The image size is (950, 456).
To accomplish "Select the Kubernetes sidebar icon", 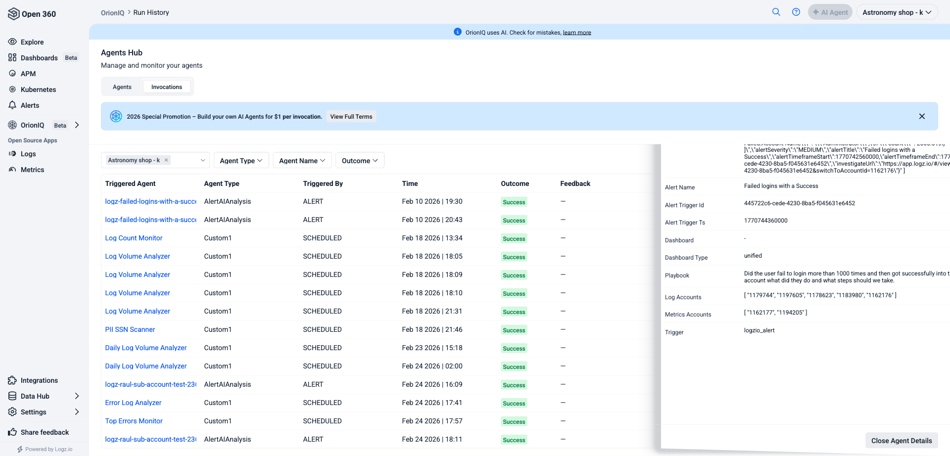I will click(x=12, y=90).
